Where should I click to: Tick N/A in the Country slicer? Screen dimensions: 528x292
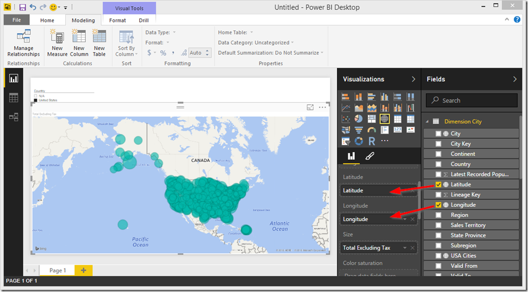35,96
